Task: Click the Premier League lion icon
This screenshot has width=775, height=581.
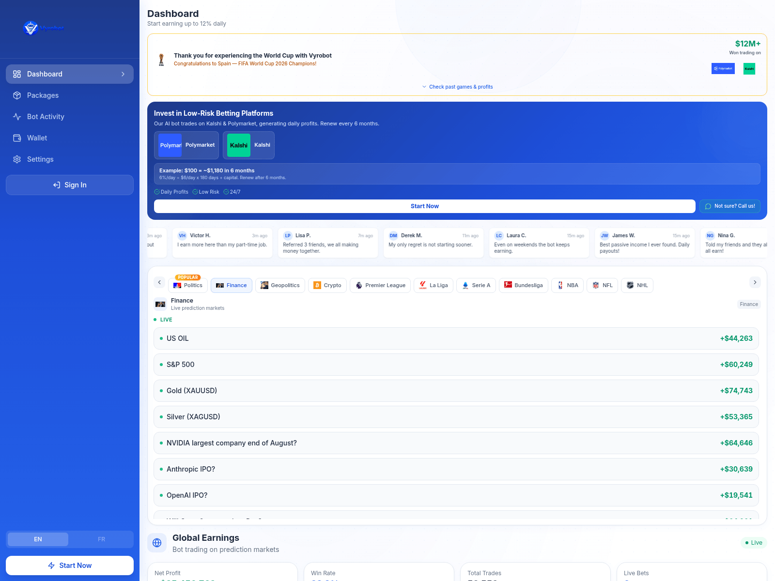Action: 359,286
